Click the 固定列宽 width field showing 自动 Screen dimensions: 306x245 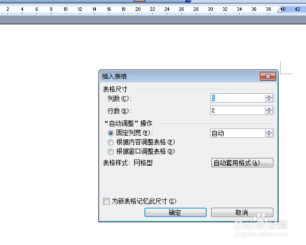[x=238, y=133]
